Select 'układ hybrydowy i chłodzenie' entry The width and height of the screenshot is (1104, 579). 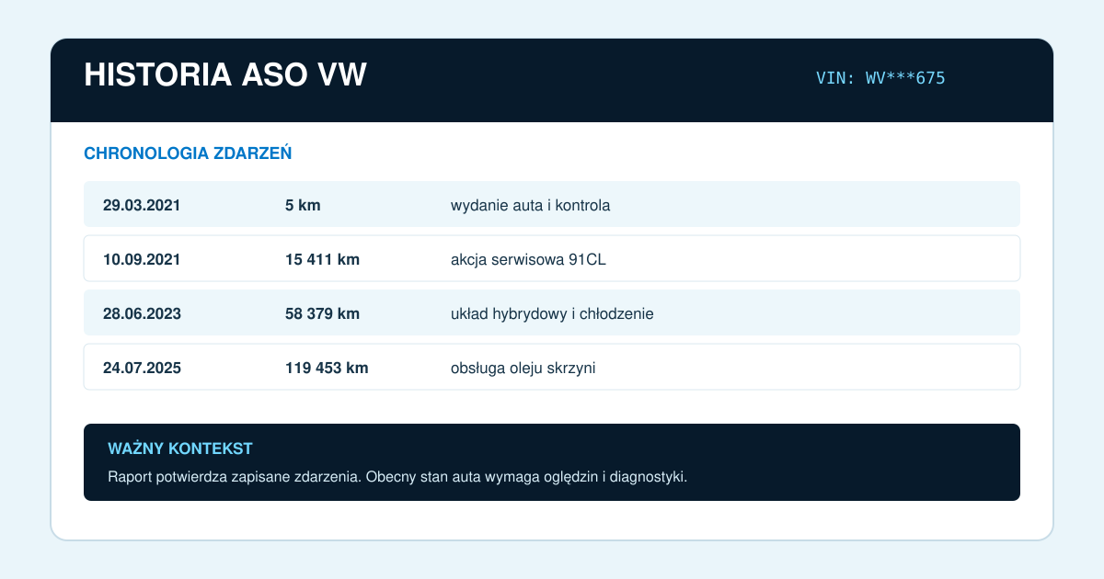coord(552,313)
